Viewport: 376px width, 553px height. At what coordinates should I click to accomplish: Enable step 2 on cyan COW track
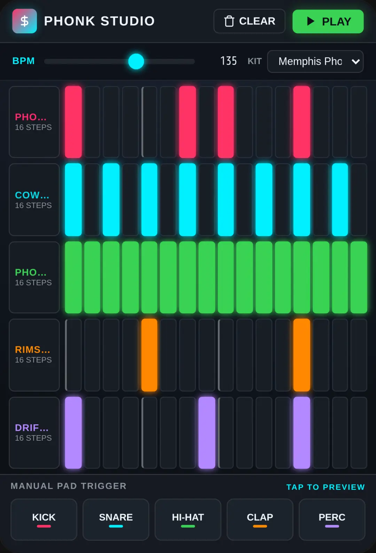[92, 200]
